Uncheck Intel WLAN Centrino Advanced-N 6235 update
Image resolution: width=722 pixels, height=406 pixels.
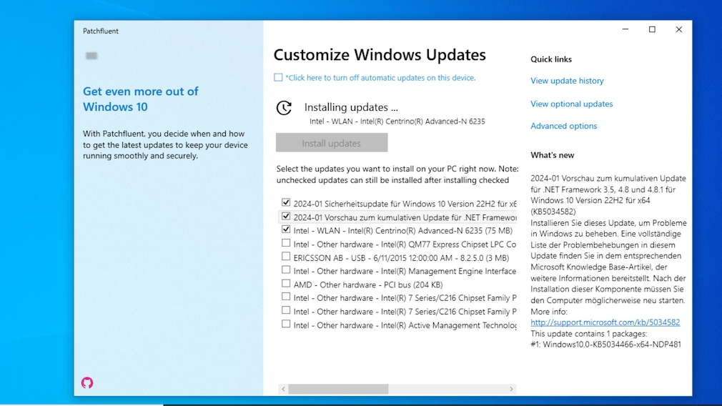[x=286, y=229]
